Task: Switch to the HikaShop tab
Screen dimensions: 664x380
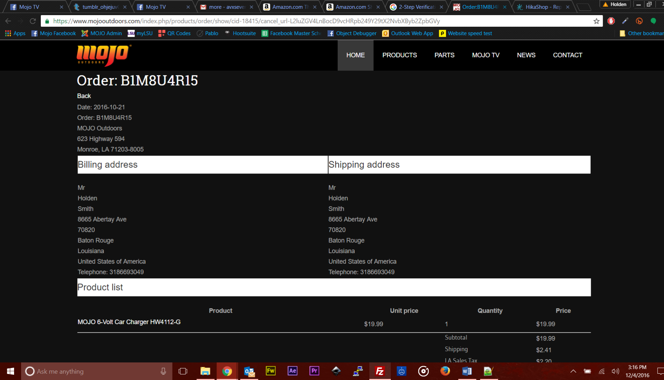Action: pos(543,7)
